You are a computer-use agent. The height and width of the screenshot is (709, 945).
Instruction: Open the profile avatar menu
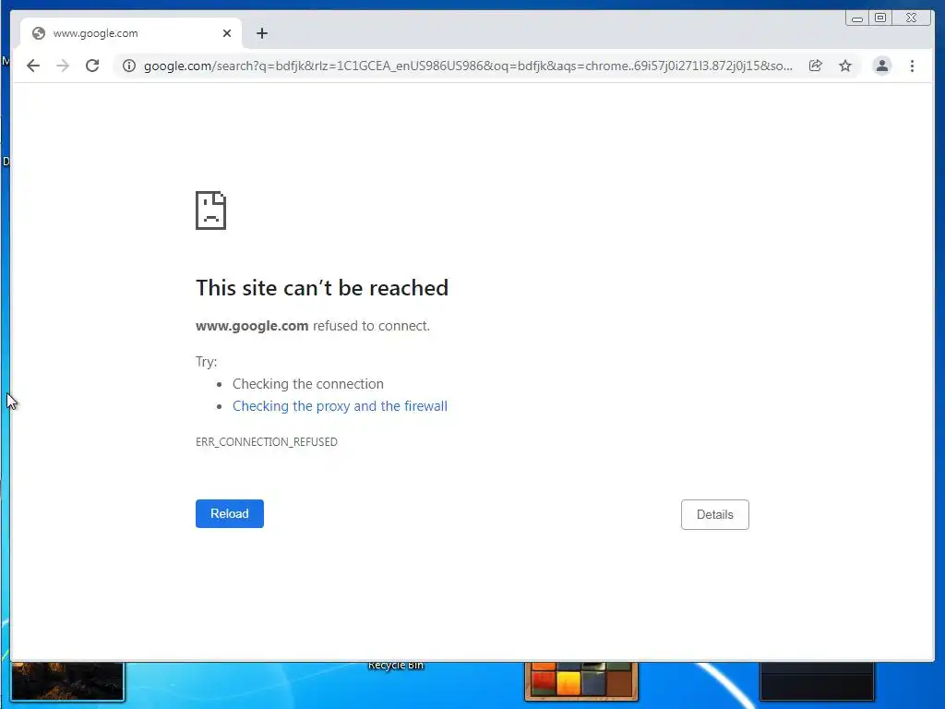(881, 66)
